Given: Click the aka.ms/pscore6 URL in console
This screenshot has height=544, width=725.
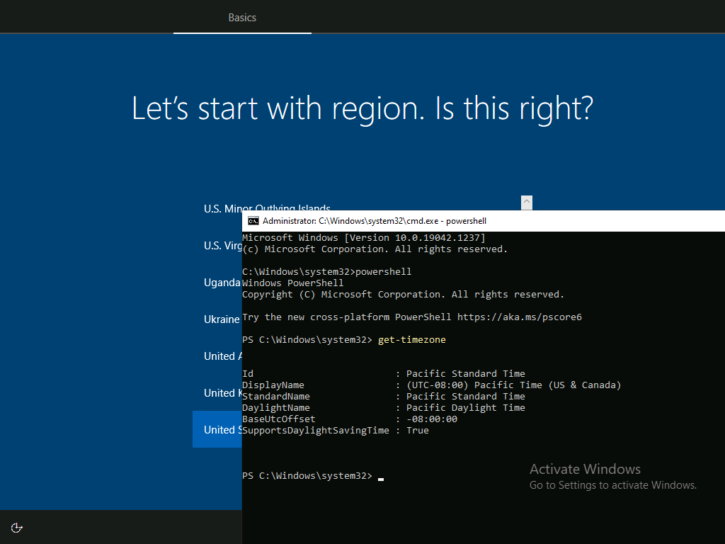Looking at the screenshot, I should click(520, 317).
